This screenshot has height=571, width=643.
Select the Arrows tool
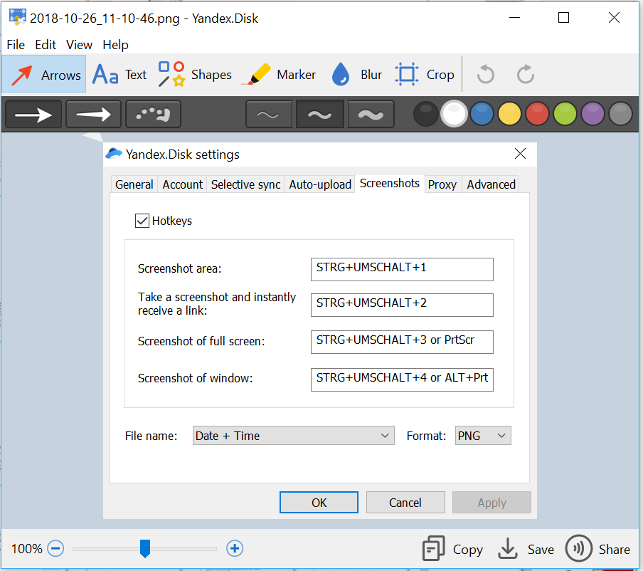[x=44, y=74]
